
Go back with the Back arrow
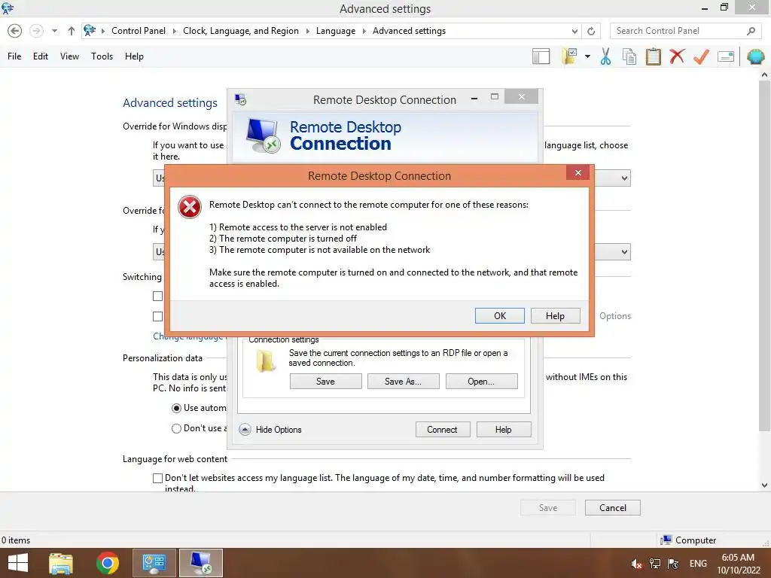[15, 31]
